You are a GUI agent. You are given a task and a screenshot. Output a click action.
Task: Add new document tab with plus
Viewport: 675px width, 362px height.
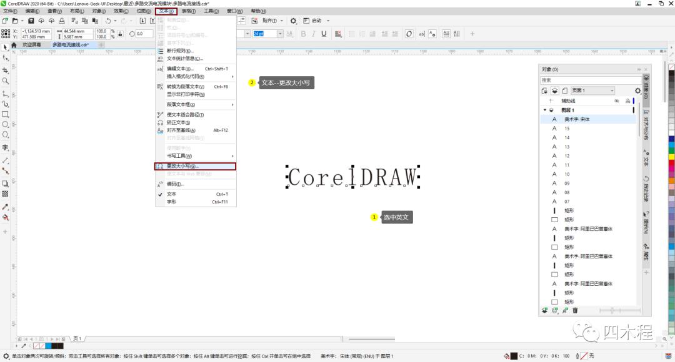101,45
